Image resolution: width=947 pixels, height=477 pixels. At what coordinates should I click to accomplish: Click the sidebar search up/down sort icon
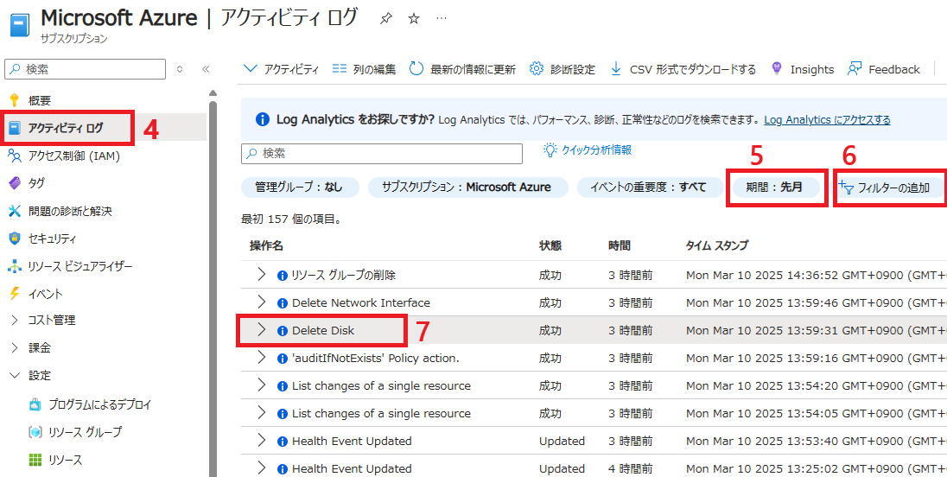pyautogui.click(x=180, y=69)
